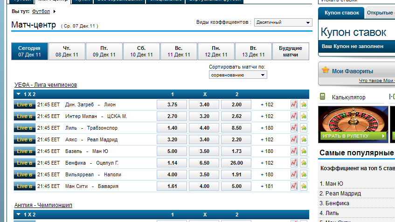Open Англия - Чемпионшип competition link
The width and height of the screenshot is (395, 222).
tap(43, 205)
